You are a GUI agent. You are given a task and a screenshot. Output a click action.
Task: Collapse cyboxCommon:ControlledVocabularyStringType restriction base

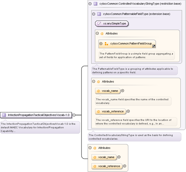point(90,4)
